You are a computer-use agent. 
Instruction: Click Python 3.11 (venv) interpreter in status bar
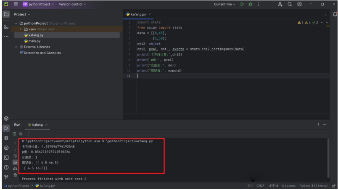point(314,185)
